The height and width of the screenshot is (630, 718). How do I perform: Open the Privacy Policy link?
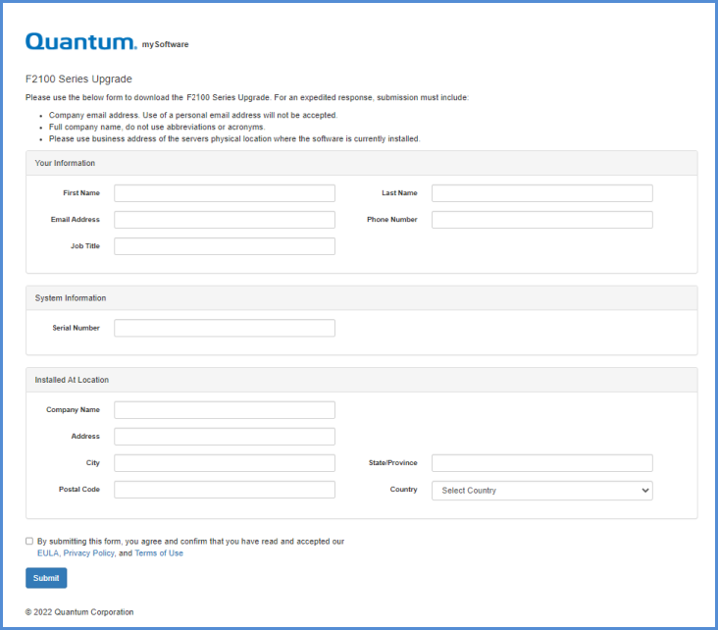88,553
